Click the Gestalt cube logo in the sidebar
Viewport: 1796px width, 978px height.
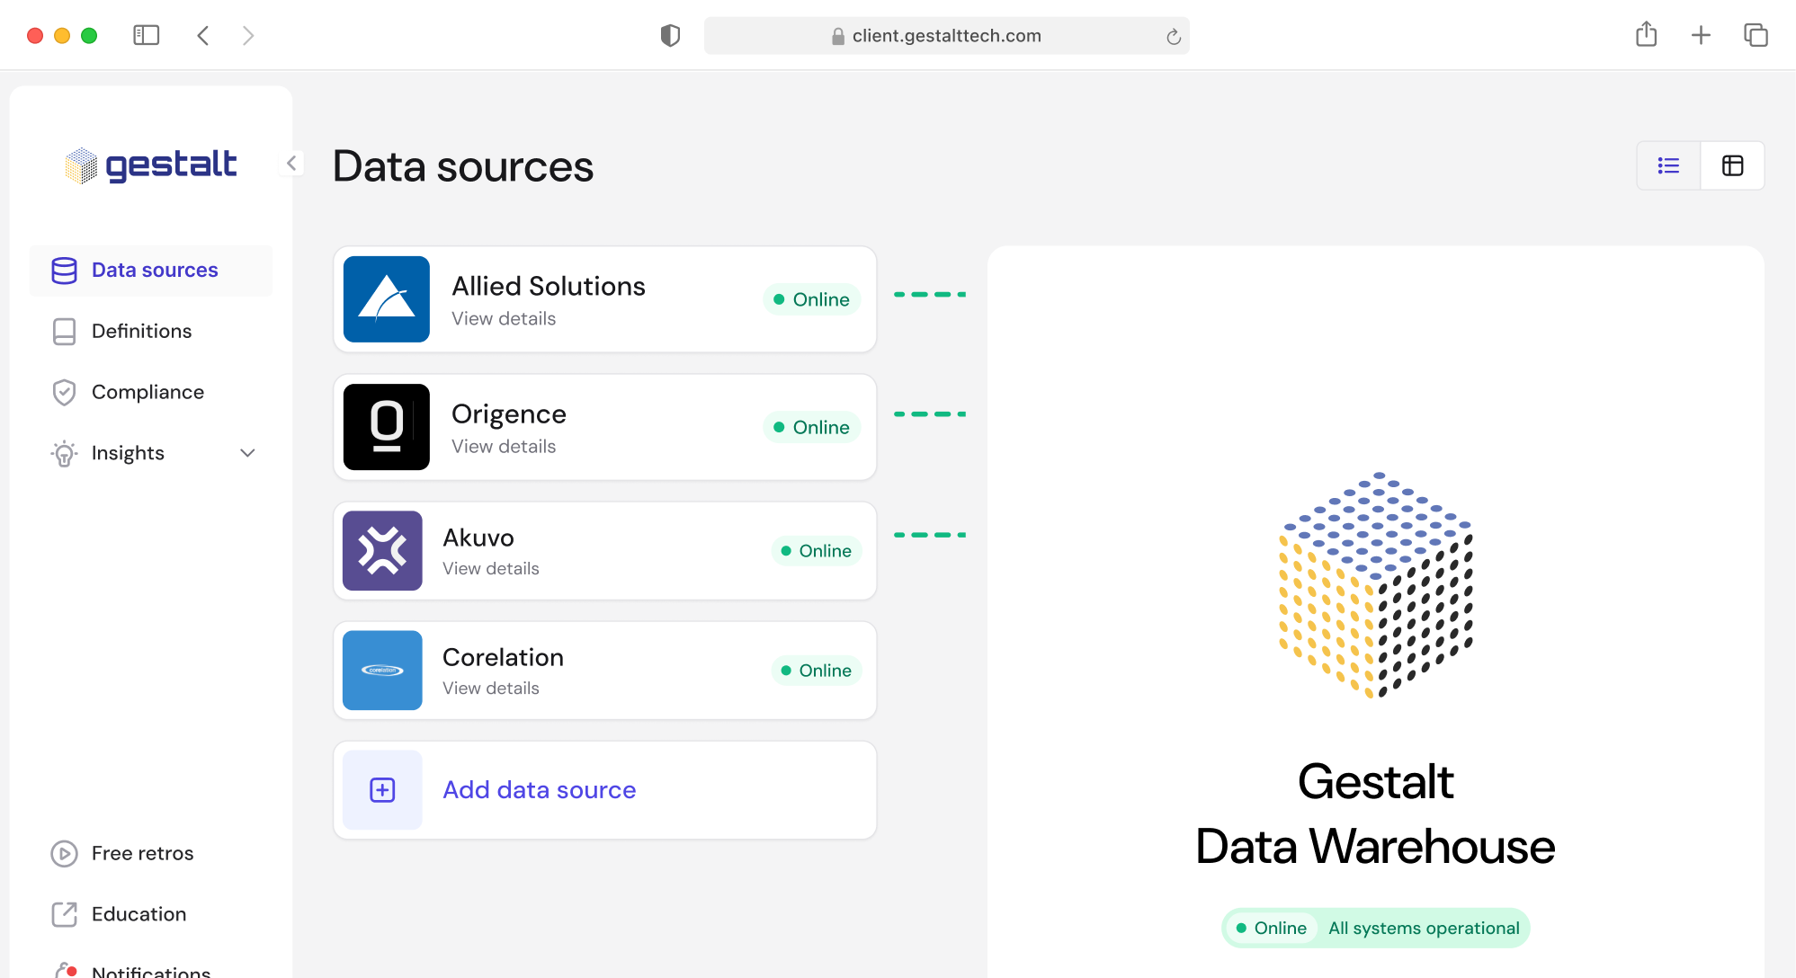coord(81,165)
